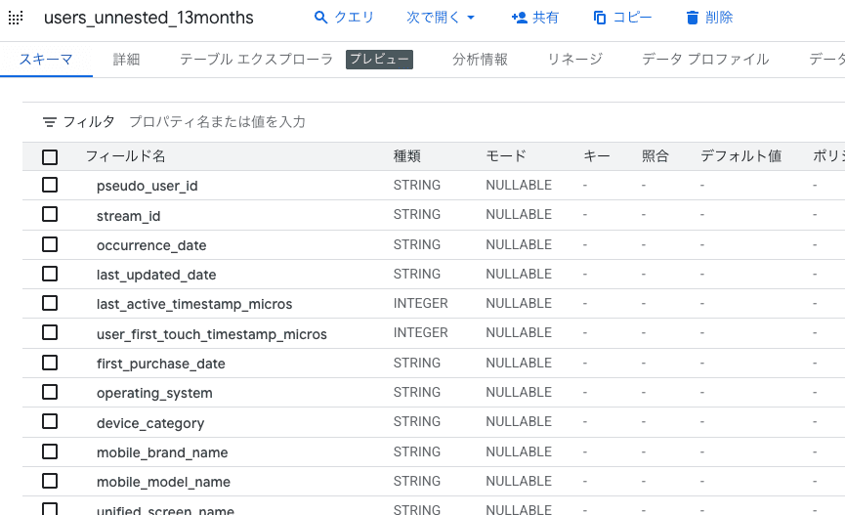The width and height of the screenshot is (845, 515).
Task: Switch to the 詳細 tab
Action: click(126, 60)
